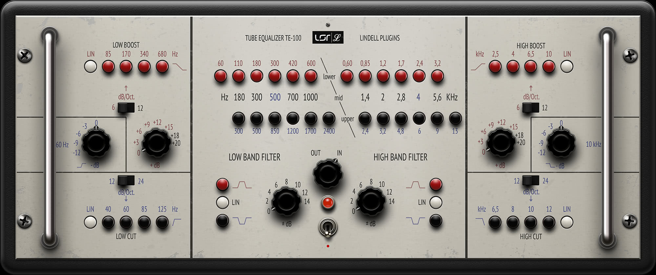
Task: Pick the 340 Hz Low Boost button
Action: 144,67
